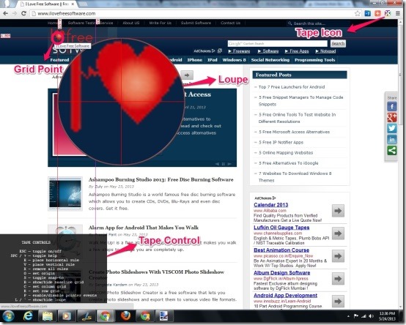Click volume speaker icon in system tray
This screenshot has width=406, height=325.
[x=372, y=316]
